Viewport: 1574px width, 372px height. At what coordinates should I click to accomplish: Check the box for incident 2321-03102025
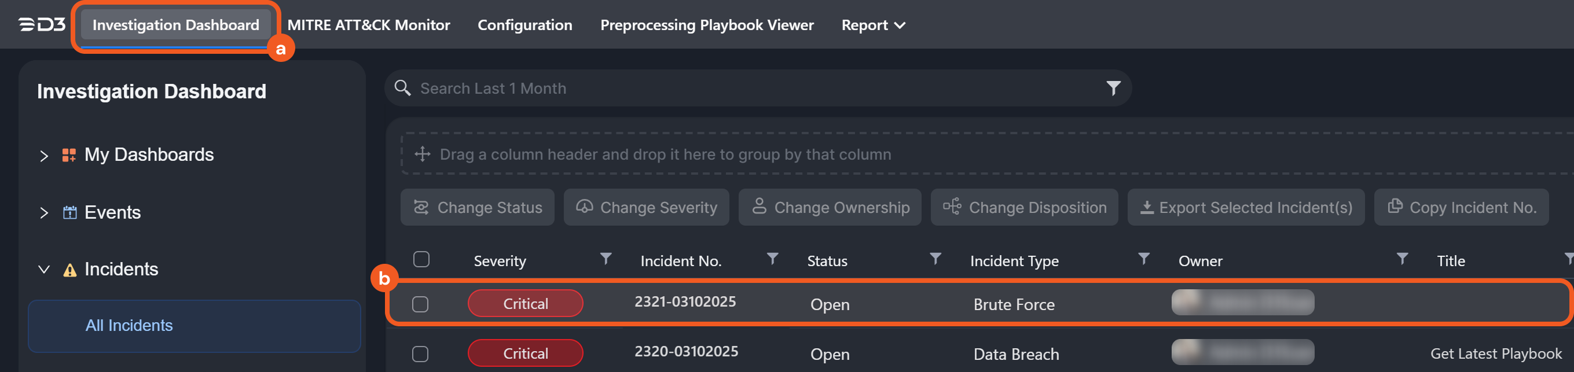420,304
